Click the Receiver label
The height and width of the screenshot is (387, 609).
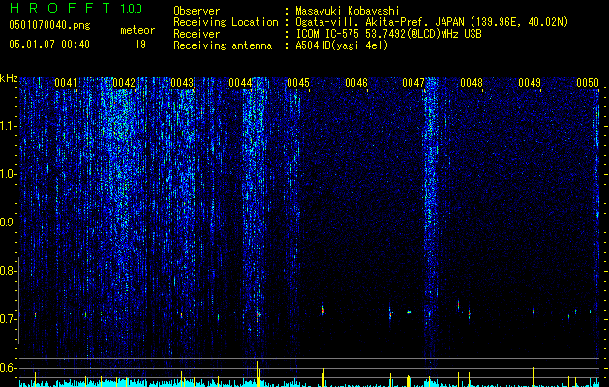tap(197, 34)
